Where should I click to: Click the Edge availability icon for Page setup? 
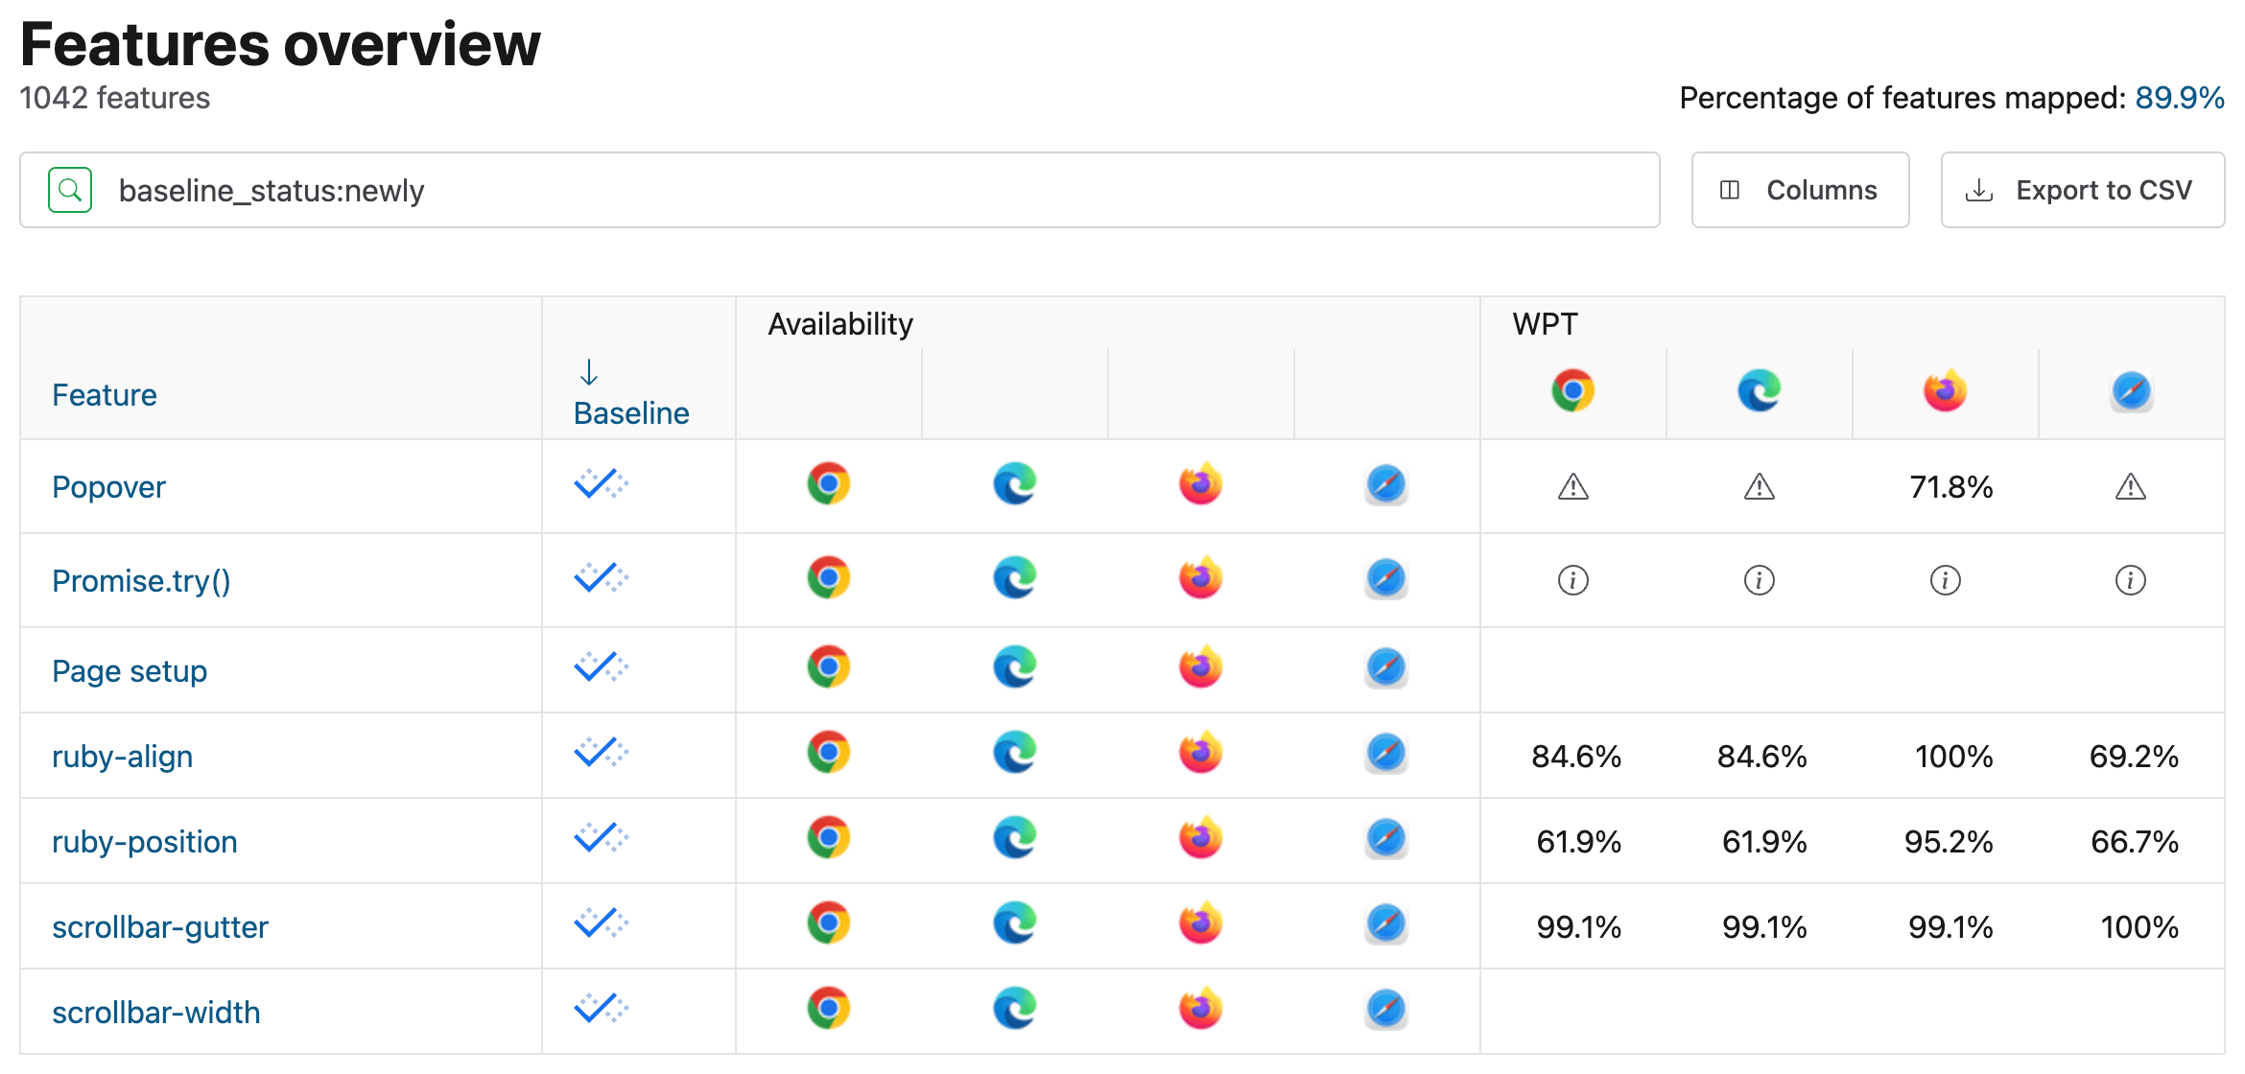[1014, 668]
